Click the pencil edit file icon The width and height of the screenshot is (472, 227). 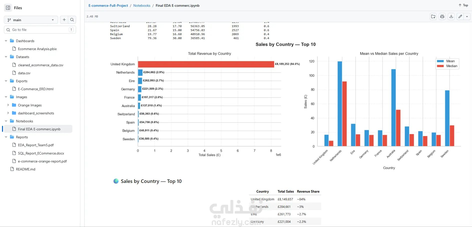click(460, 16)
